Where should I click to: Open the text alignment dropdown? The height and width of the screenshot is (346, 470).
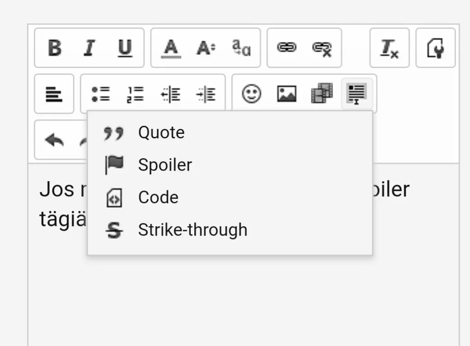tap(54, 94)
